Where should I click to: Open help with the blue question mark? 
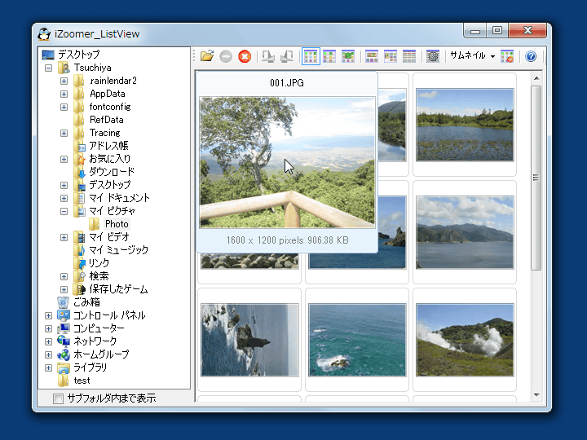(x=531, y=56)
